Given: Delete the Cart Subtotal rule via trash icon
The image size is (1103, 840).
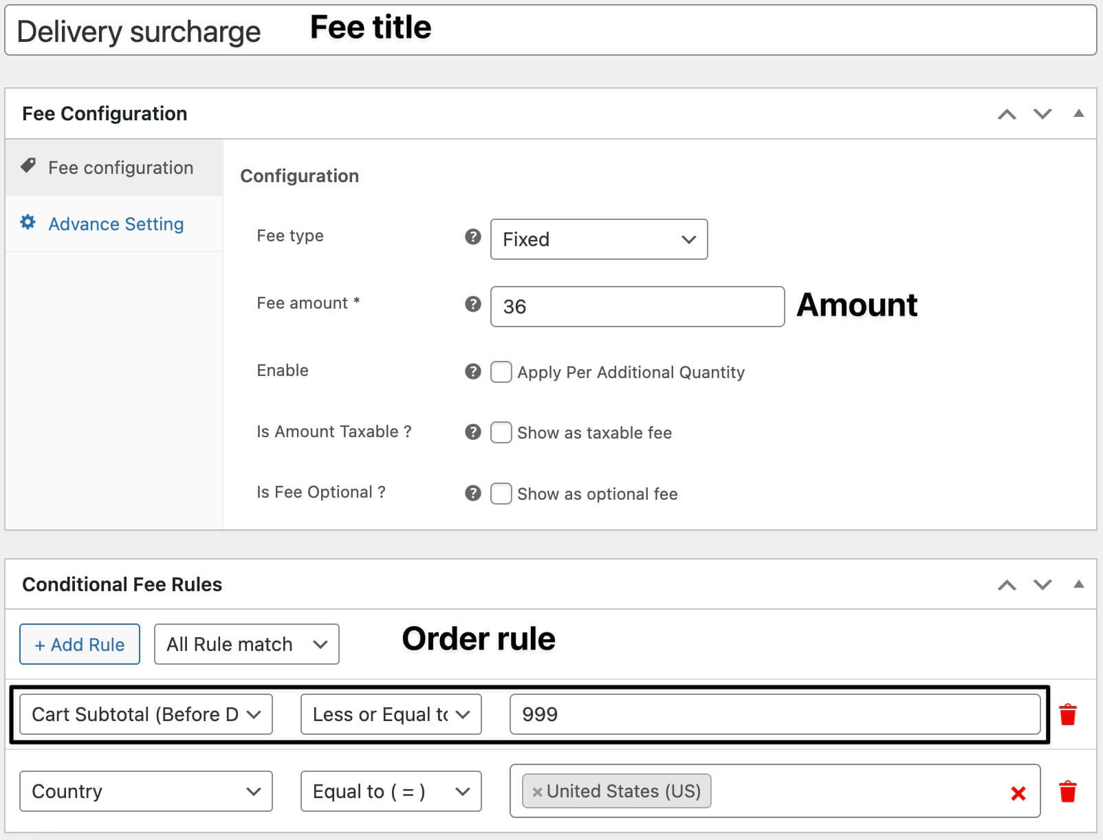Looking at the screenshot, I should point(1068,714).
